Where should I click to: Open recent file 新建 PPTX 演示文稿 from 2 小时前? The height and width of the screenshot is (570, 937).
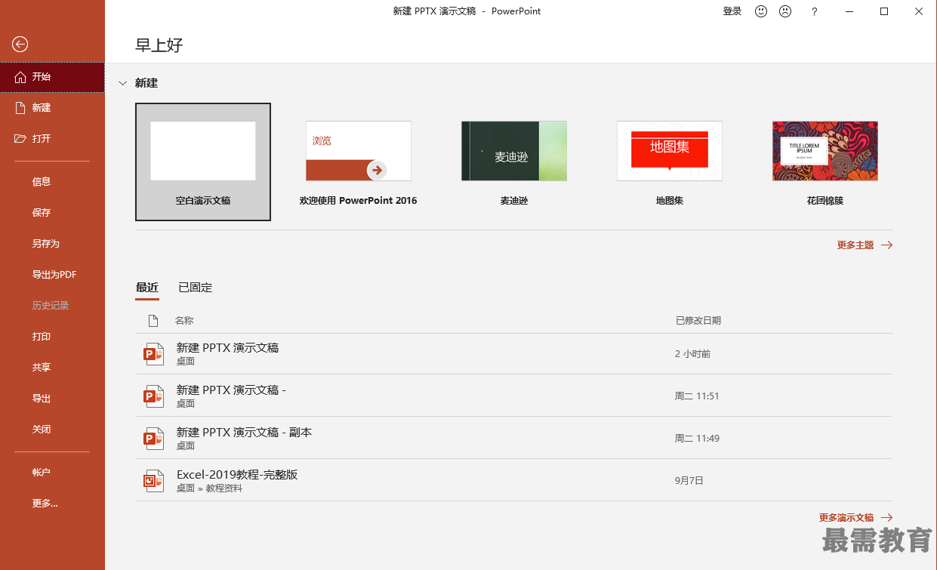(514, 354)
